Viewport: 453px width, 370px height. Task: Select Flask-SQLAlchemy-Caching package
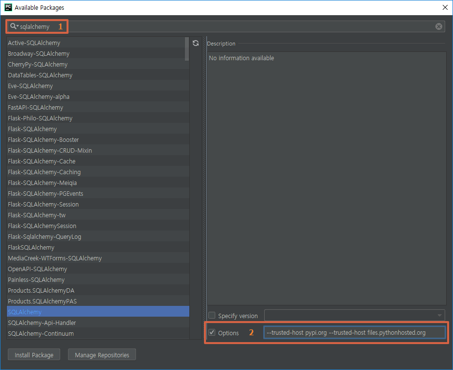[x=98, y=172]
